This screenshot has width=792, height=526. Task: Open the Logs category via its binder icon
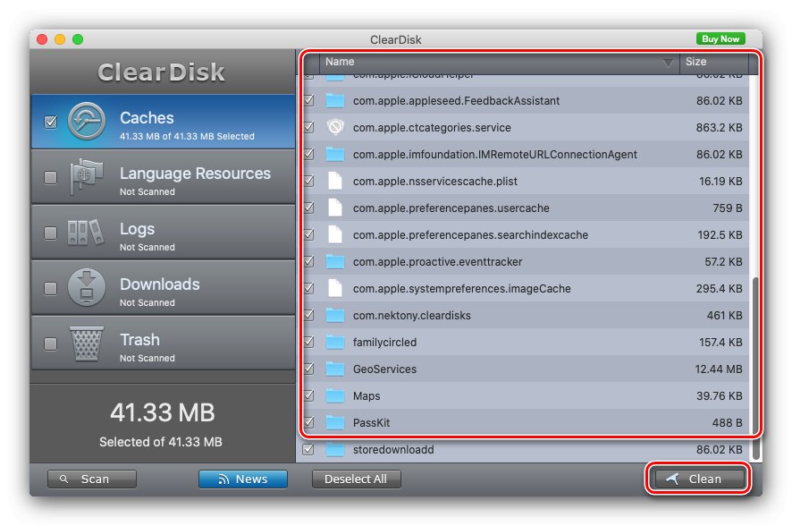click(x=86, y=232)
